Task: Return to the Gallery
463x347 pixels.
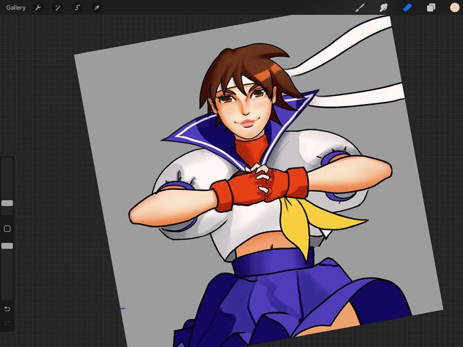Action: pos(16,7)
